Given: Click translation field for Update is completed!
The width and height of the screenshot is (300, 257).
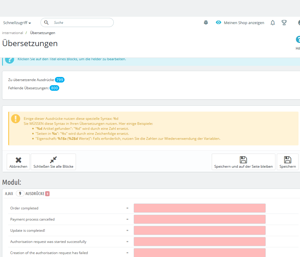Looking at the screenshot, I should coord(199,230).
